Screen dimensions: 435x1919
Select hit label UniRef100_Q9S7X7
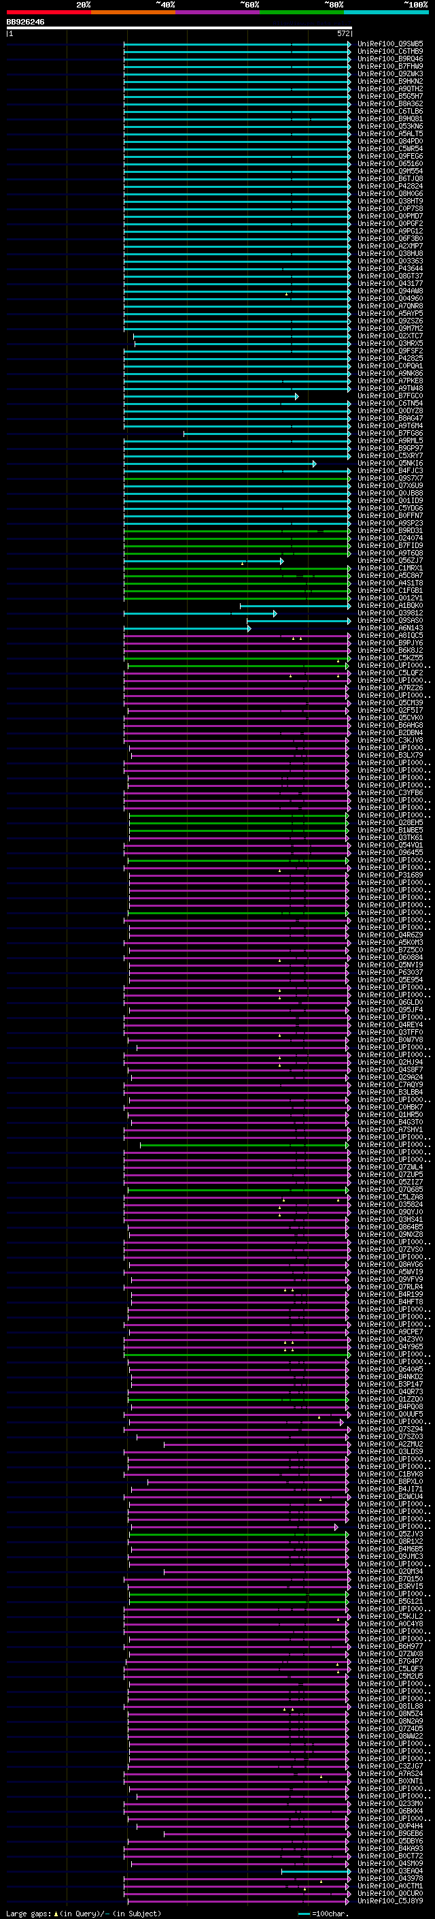[x=389, y=479]
